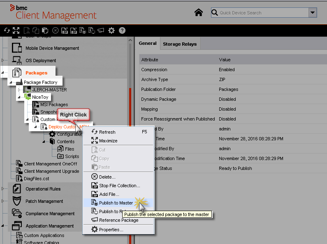Screen dimensions: 327x244
Task: Click the Publish to Master toolbar icon
Action: (83, 31)
